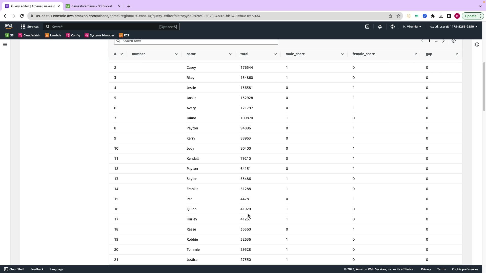Screen dimensions: 486x273
Task: Expand the cloud_user account menu
Action: [x=454, y=27]
